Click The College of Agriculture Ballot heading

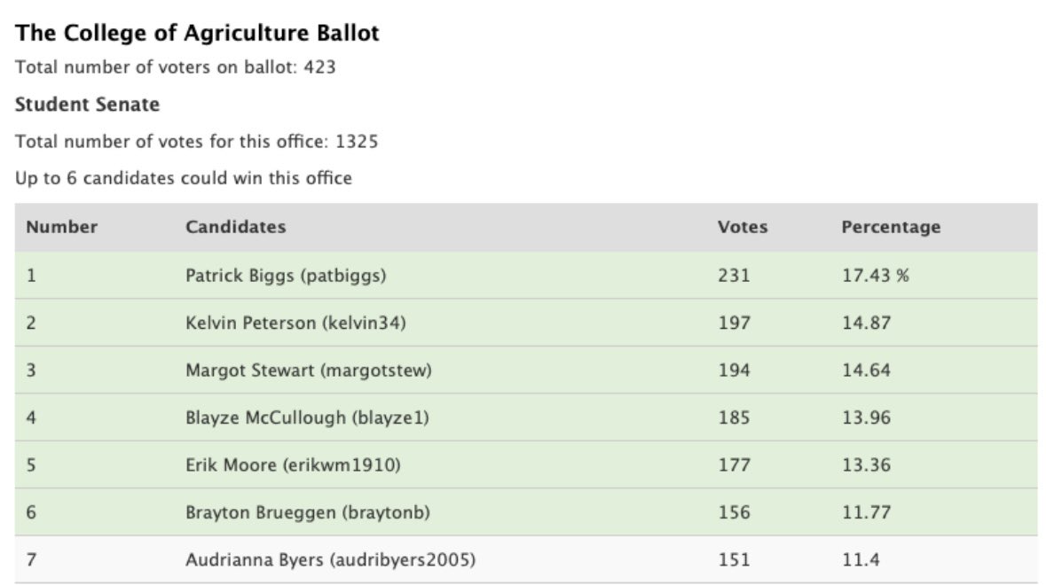[x=197, y=34]
